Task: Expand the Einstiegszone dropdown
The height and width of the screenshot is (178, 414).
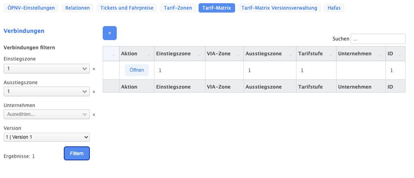Action: 85,69
